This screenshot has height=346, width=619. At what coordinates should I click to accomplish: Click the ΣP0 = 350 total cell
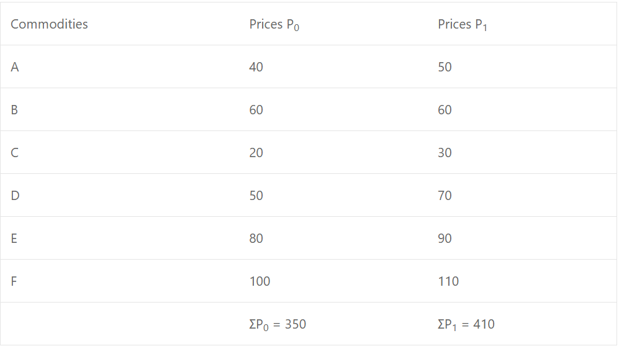click(x=278, y=324)
